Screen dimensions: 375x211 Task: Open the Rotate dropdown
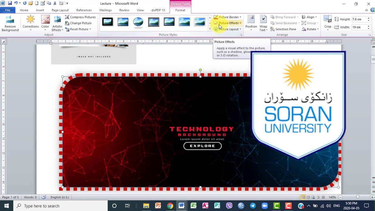[310, 29]
